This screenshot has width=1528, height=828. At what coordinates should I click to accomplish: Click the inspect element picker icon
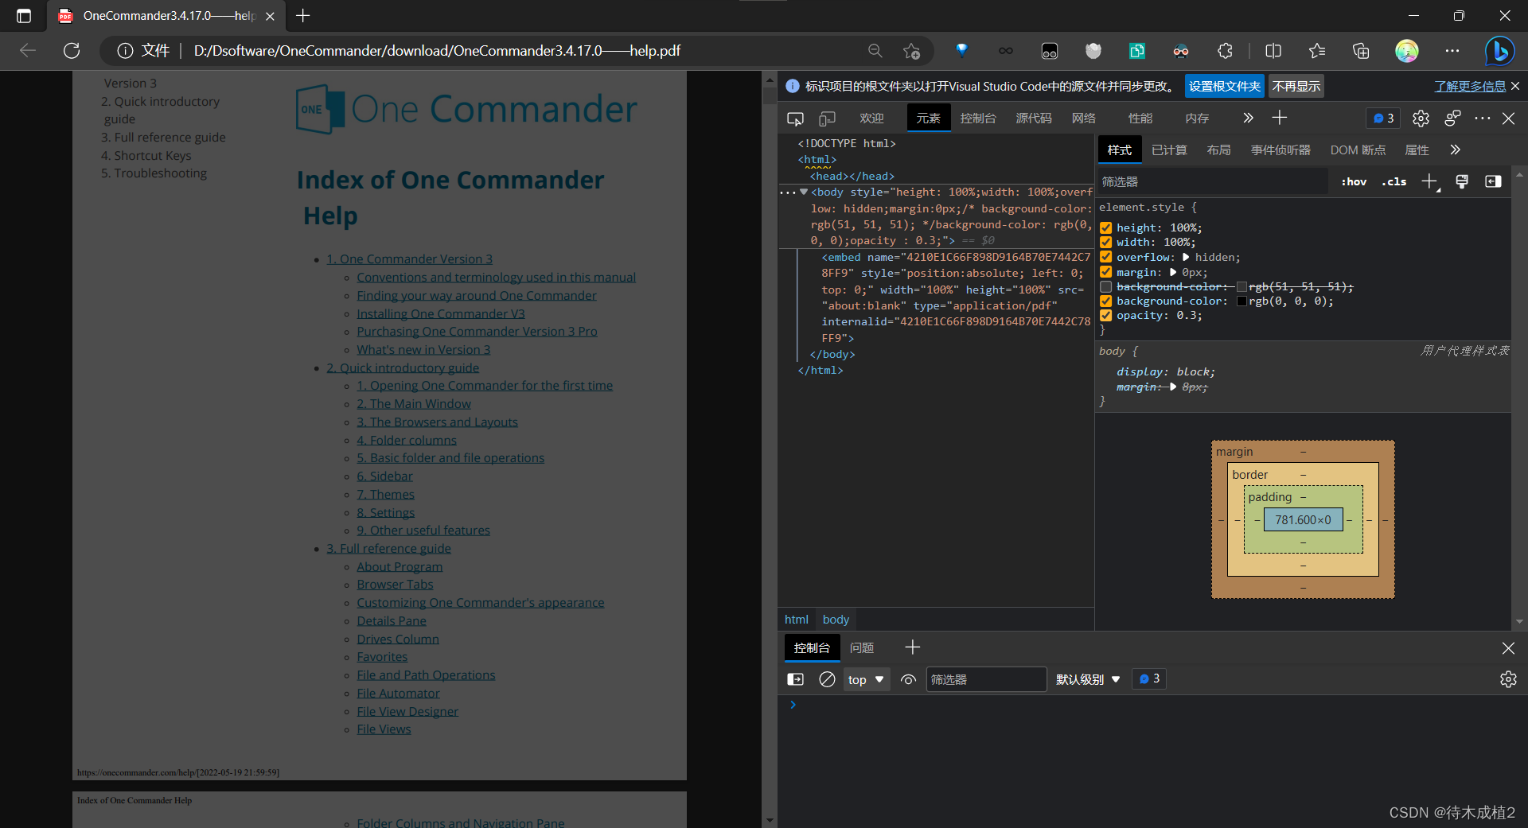795,119
